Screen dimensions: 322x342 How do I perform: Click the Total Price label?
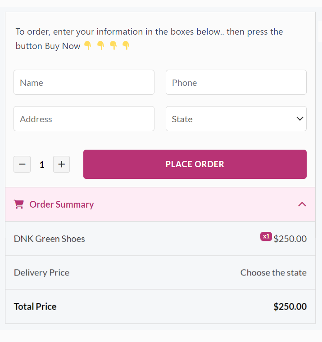tap(35, 306)
